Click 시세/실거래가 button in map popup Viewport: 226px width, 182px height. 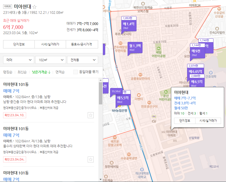[208, 121]
